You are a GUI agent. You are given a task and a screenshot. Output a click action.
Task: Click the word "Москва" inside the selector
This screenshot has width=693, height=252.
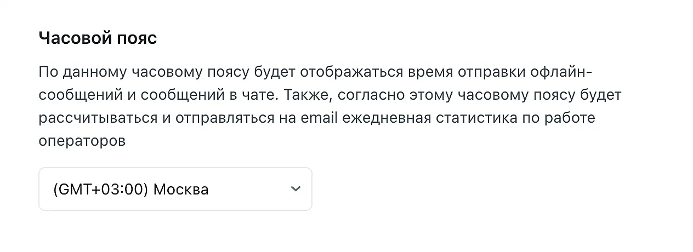pos(181,190)
